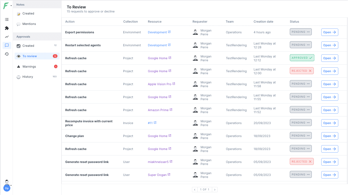This screenshot has height=195, width=348.
Task: Follow Development link in Restart agents row
Action: tap(159, 45)
